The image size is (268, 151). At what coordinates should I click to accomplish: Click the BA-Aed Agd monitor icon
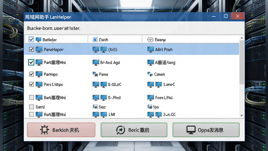[x=96, y=62]
